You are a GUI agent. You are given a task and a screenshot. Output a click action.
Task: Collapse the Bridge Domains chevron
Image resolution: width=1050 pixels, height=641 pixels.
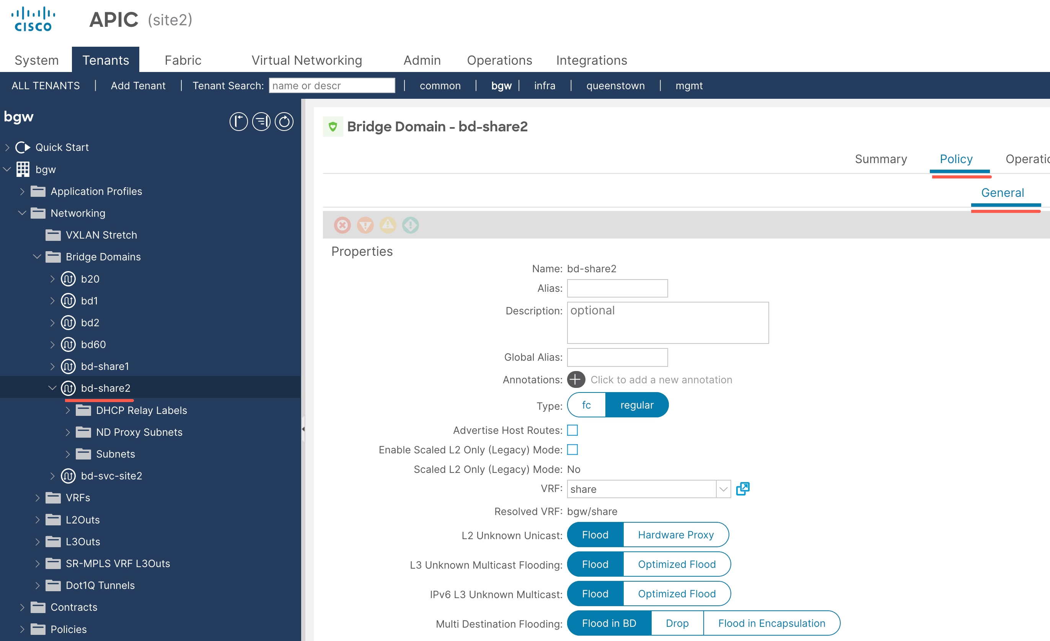[x=37, y=256]
